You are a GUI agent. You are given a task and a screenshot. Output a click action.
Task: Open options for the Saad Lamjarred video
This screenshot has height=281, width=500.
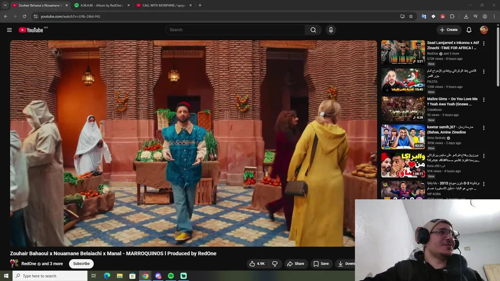(484, 44)
